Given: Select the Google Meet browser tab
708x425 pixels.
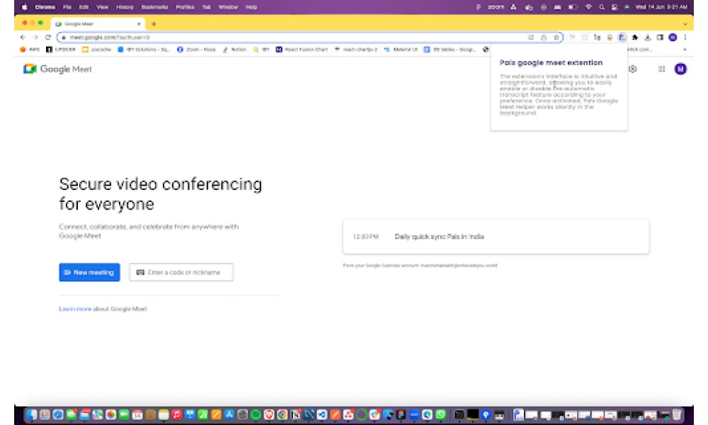Looking at the screenshot, I should click(x=97, y=24).
